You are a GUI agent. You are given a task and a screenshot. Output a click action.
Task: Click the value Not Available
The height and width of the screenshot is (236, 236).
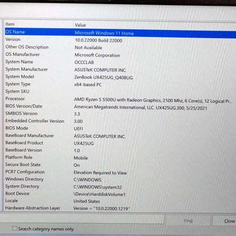click(x=88, y=48)
